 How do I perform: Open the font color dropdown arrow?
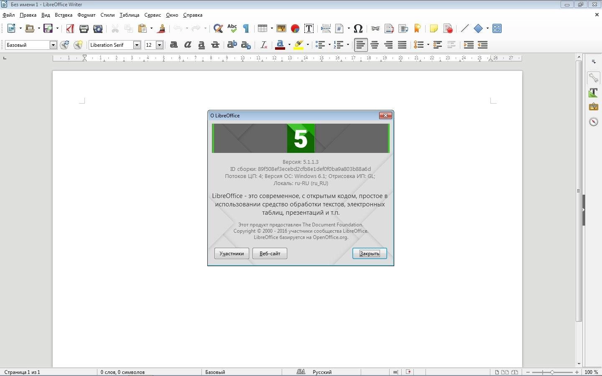(289, 45)
